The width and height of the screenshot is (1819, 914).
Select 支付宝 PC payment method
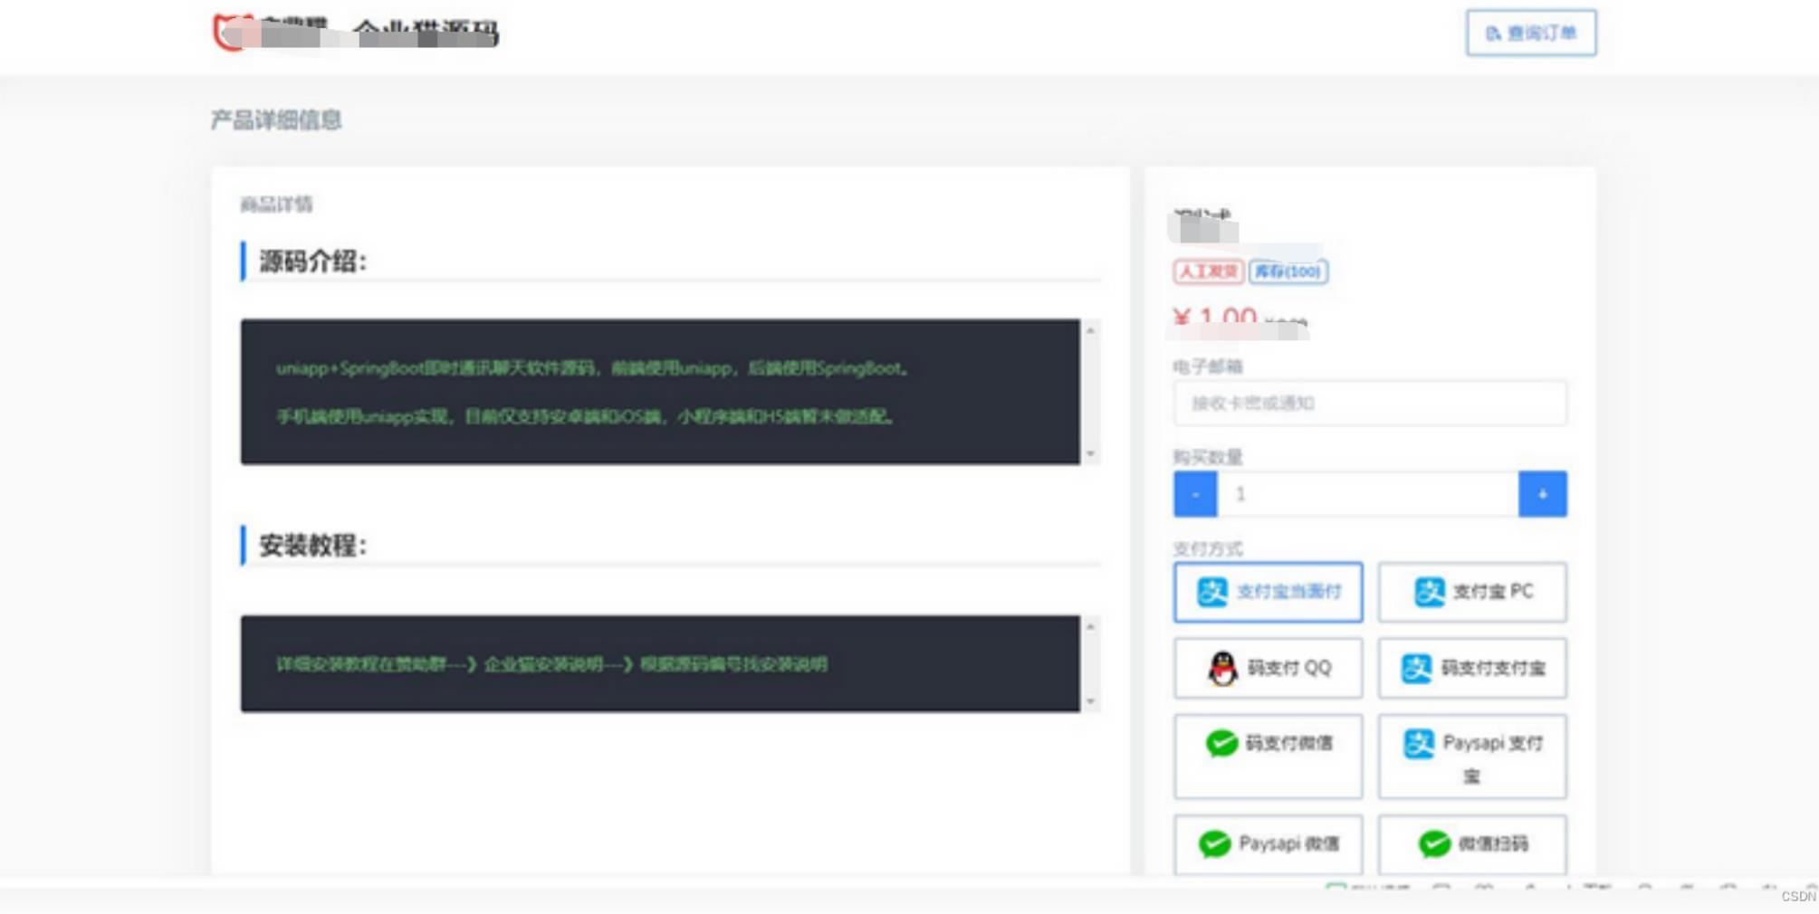1472,592
